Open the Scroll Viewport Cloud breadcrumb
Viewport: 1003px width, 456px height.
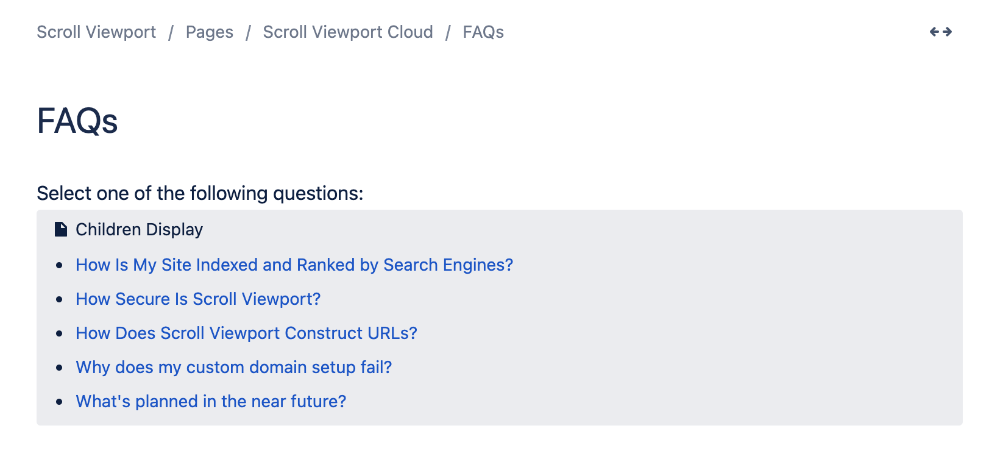click(x=348, y=32)
